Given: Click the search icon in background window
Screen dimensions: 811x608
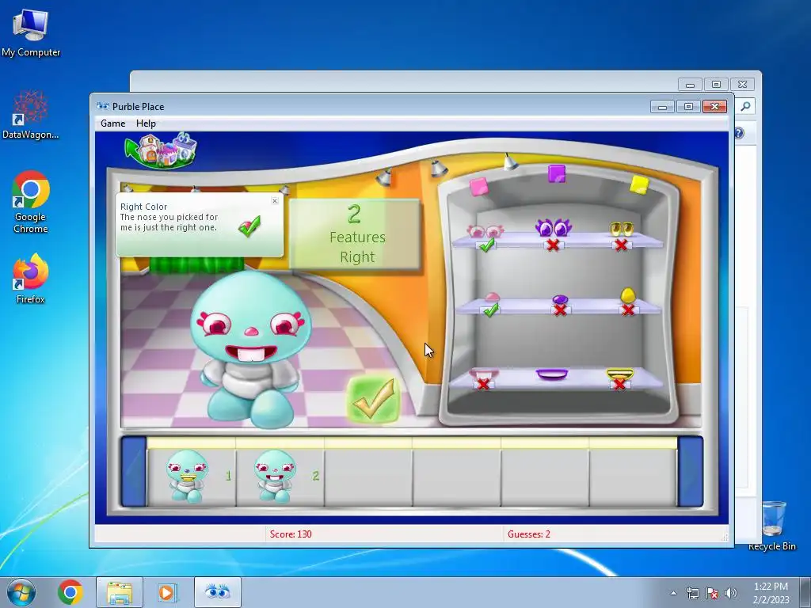Looking at the screenshot, I should (x=745, y=107).
